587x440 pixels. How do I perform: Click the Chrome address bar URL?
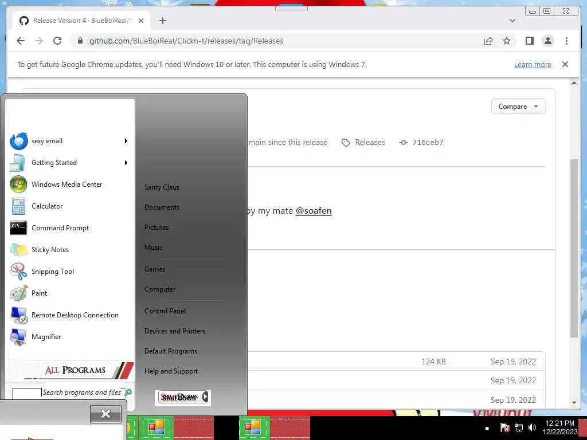(x=186, y=41)
